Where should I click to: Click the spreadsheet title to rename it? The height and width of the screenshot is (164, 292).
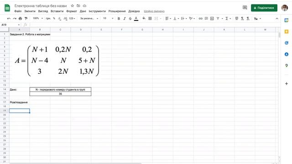click(41, 6)
